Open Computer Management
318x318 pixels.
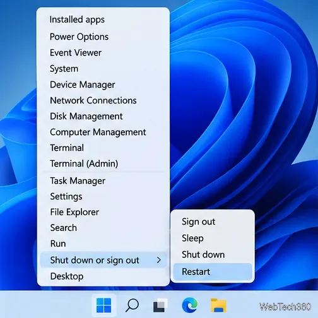[103, 132]
